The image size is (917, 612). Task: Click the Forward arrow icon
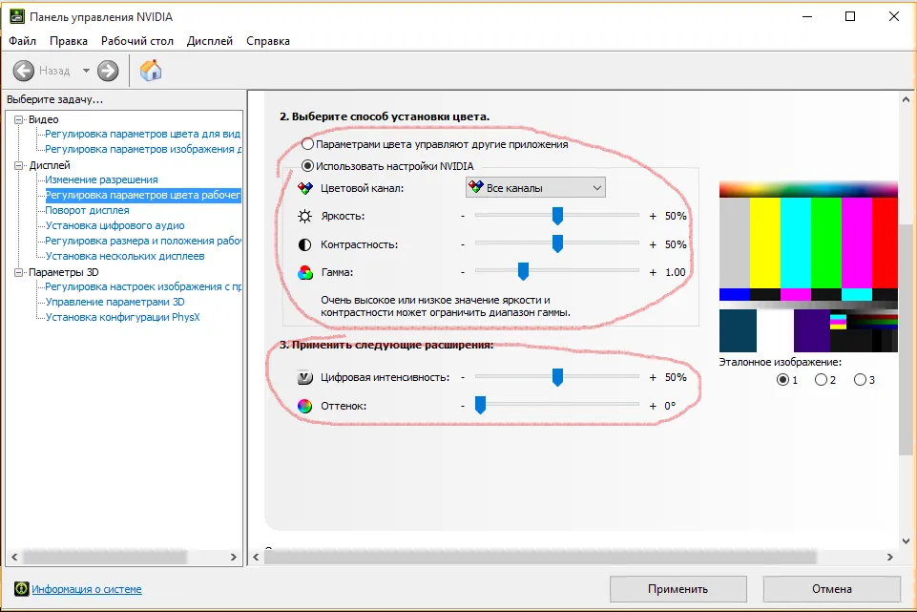(x=108, y=71)
